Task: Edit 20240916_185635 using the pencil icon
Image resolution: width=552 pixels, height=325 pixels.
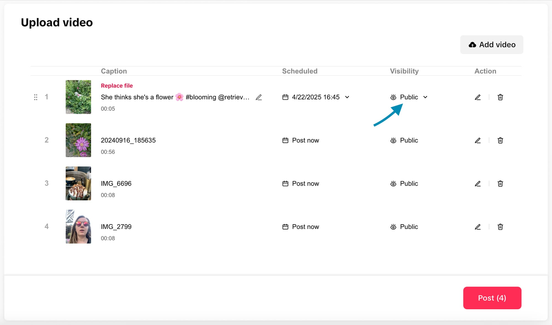Action: [478, 141]
